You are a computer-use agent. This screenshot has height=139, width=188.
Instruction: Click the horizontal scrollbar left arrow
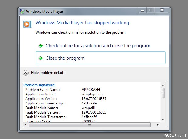26,124
